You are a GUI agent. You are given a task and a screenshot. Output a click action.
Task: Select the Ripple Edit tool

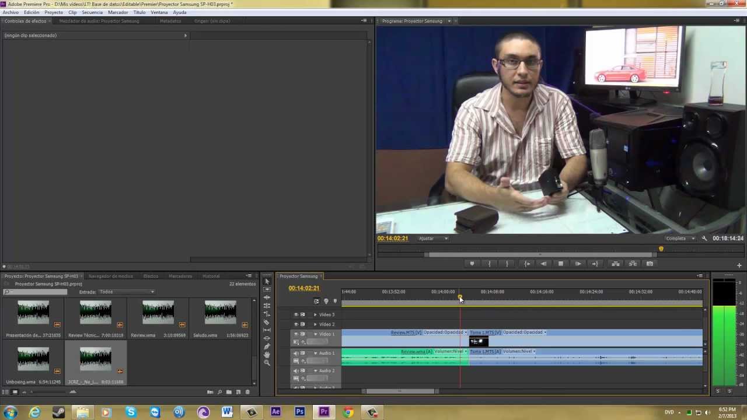coord(267,297)
